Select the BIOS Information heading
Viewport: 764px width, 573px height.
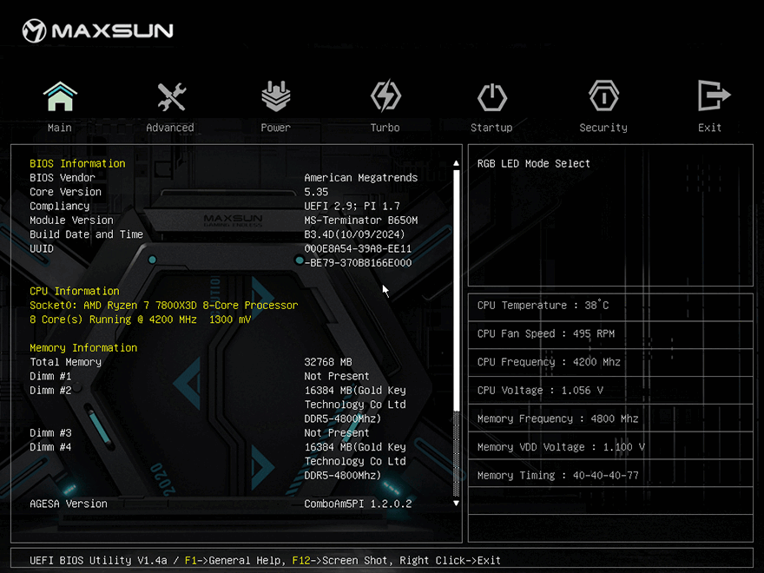click(x=77, y=164)
